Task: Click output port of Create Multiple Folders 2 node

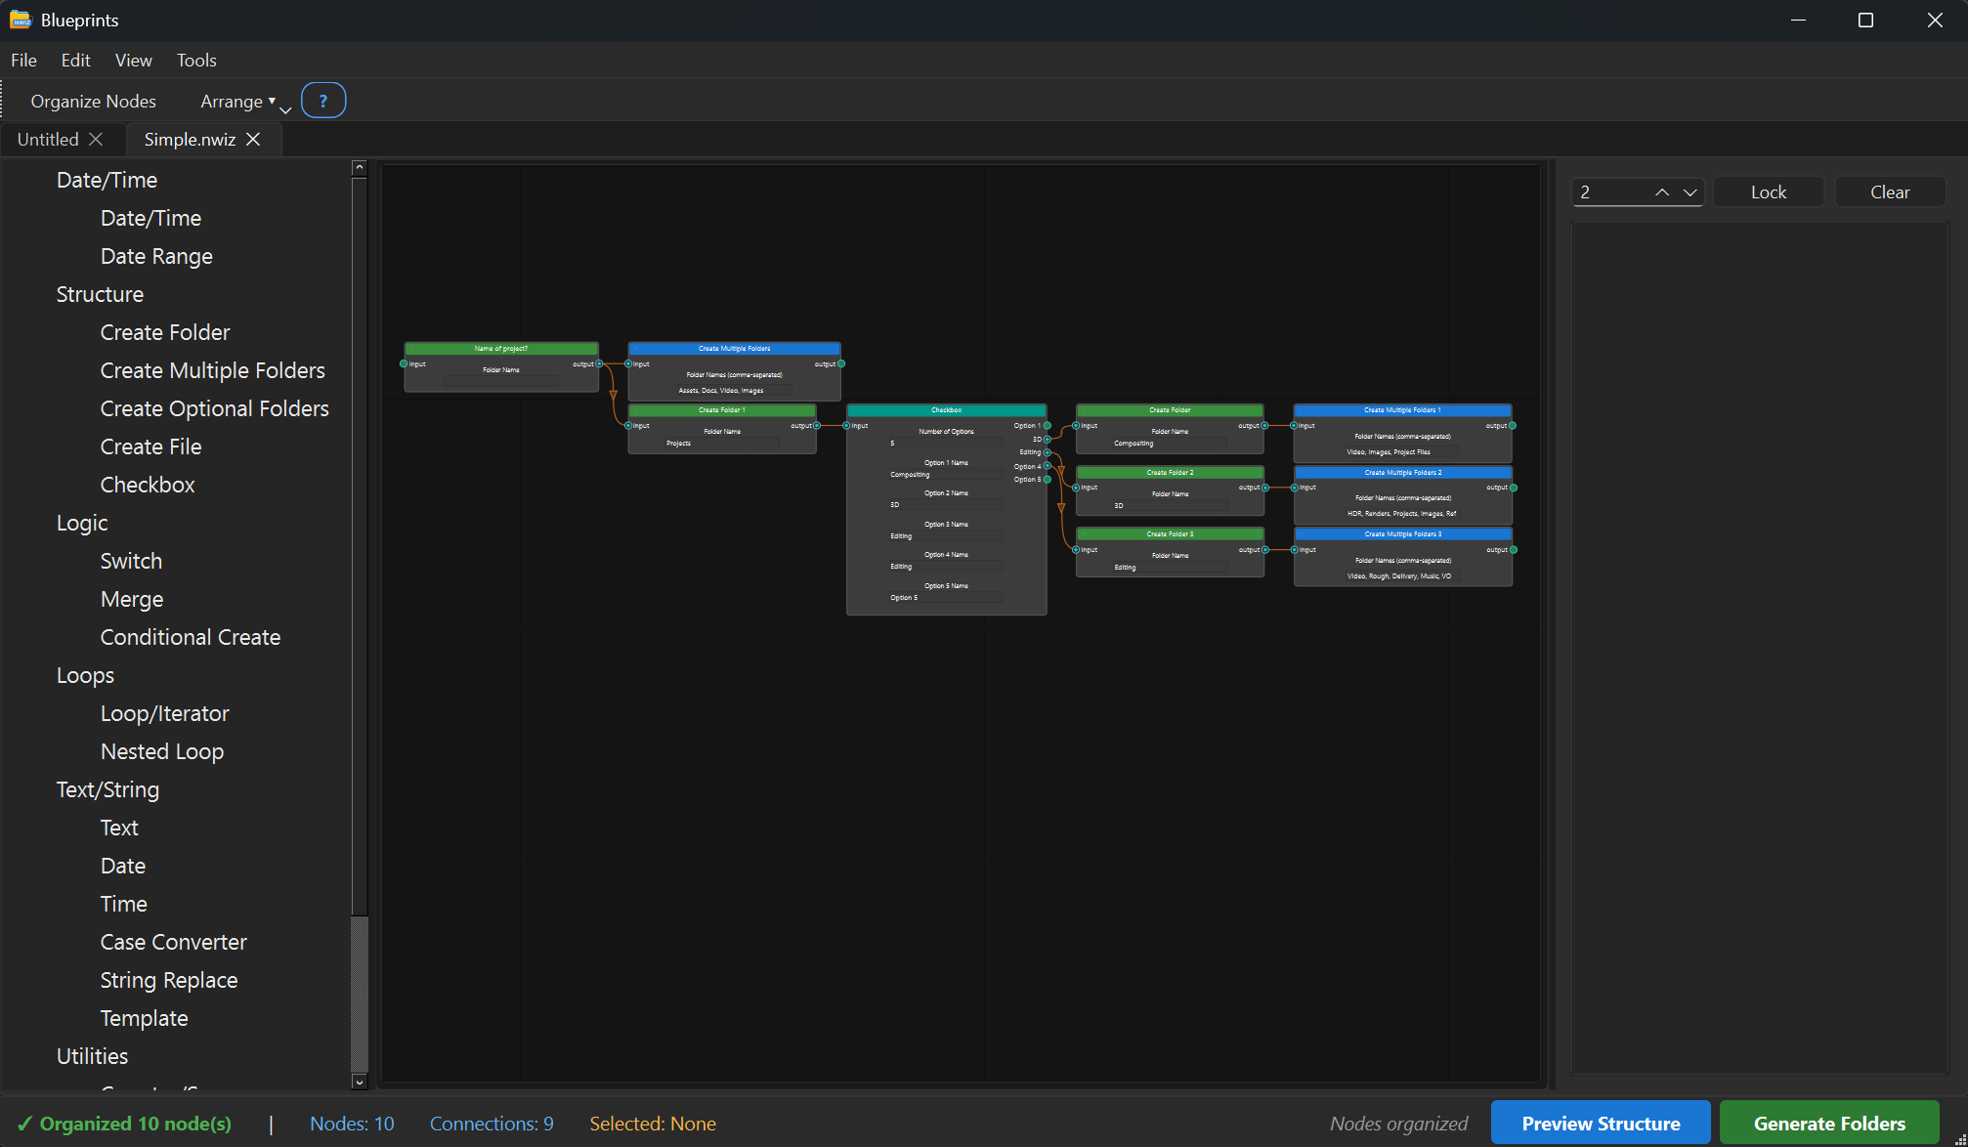Action: 1514,487
